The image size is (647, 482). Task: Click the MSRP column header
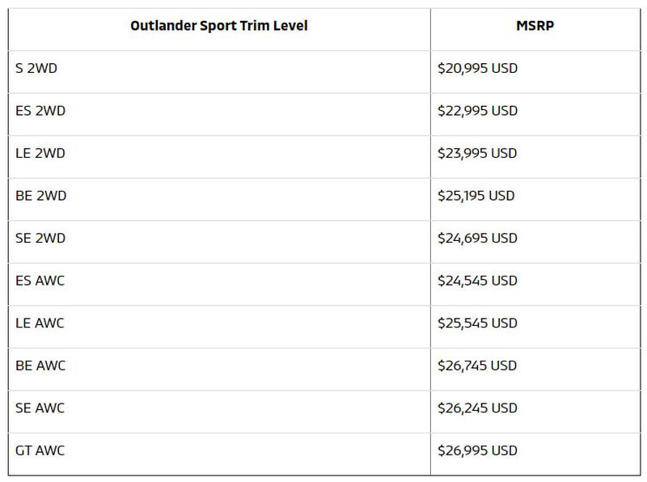[535, 26]
